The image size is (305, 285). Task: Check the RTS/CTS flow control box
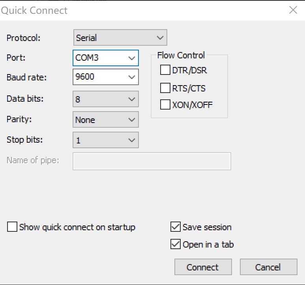click(165, 88)
